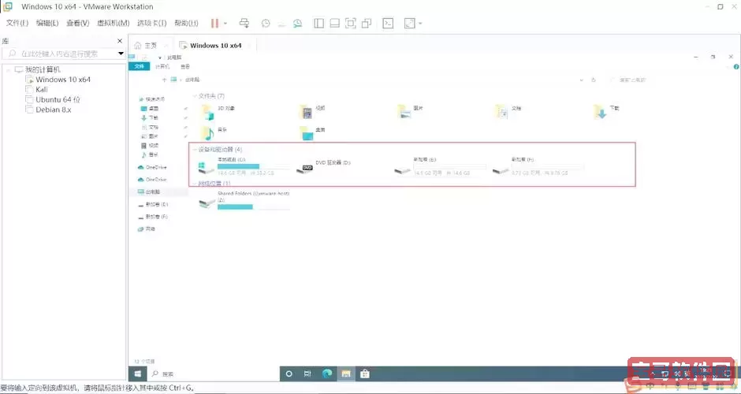Open the 文件(F) menu in VMware
Screen dimensions: 741x394
pyautogui.click(x=17, y=23)
